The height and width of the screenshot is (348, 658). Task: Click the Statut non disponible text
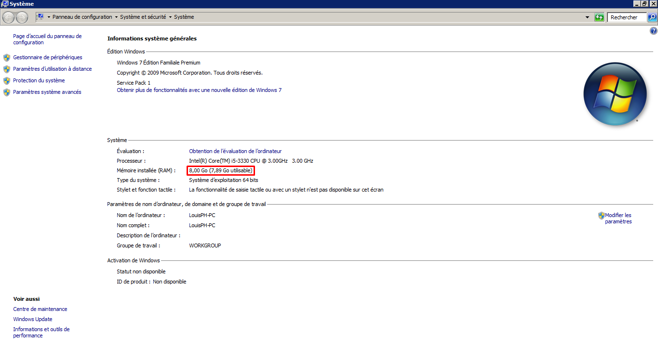pos(141,271)
